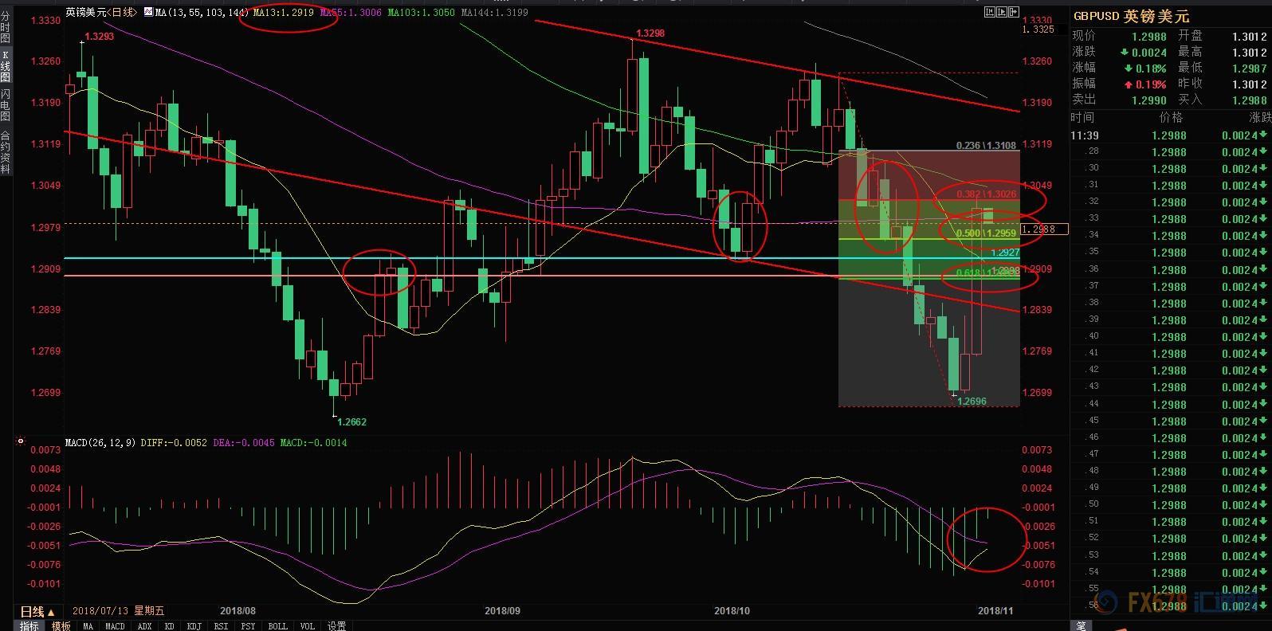Click the 开盘 label in the quote panel
The height and width of the screenshot is (631, 1272).
[1190, 36]
